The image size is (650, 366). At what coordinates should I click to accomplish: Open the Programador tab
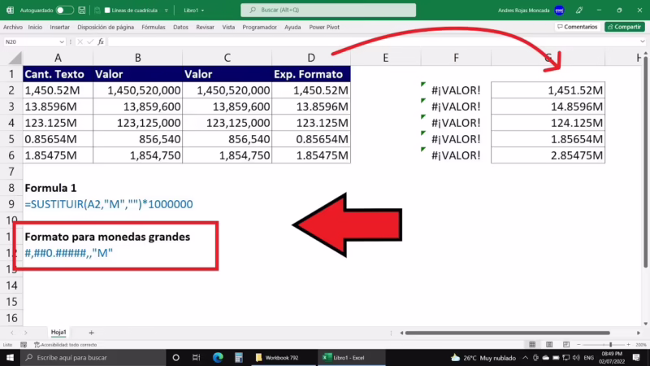pyautogui.click(x=259, y=27)
